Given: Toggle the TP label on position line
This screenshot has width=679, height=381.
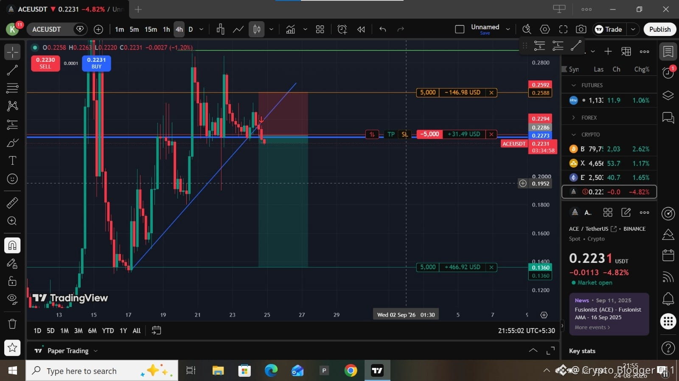Looking at the screenshot, I should coord(391,134).
